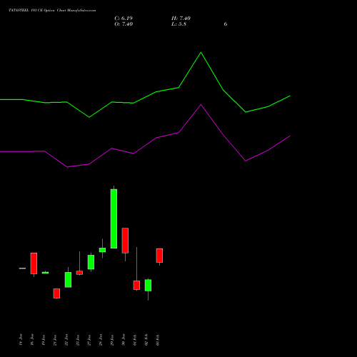Viewport: 357px width, 357px height.
Task: Click the small green candle above 28 Jan
Action: pos(102,250)
